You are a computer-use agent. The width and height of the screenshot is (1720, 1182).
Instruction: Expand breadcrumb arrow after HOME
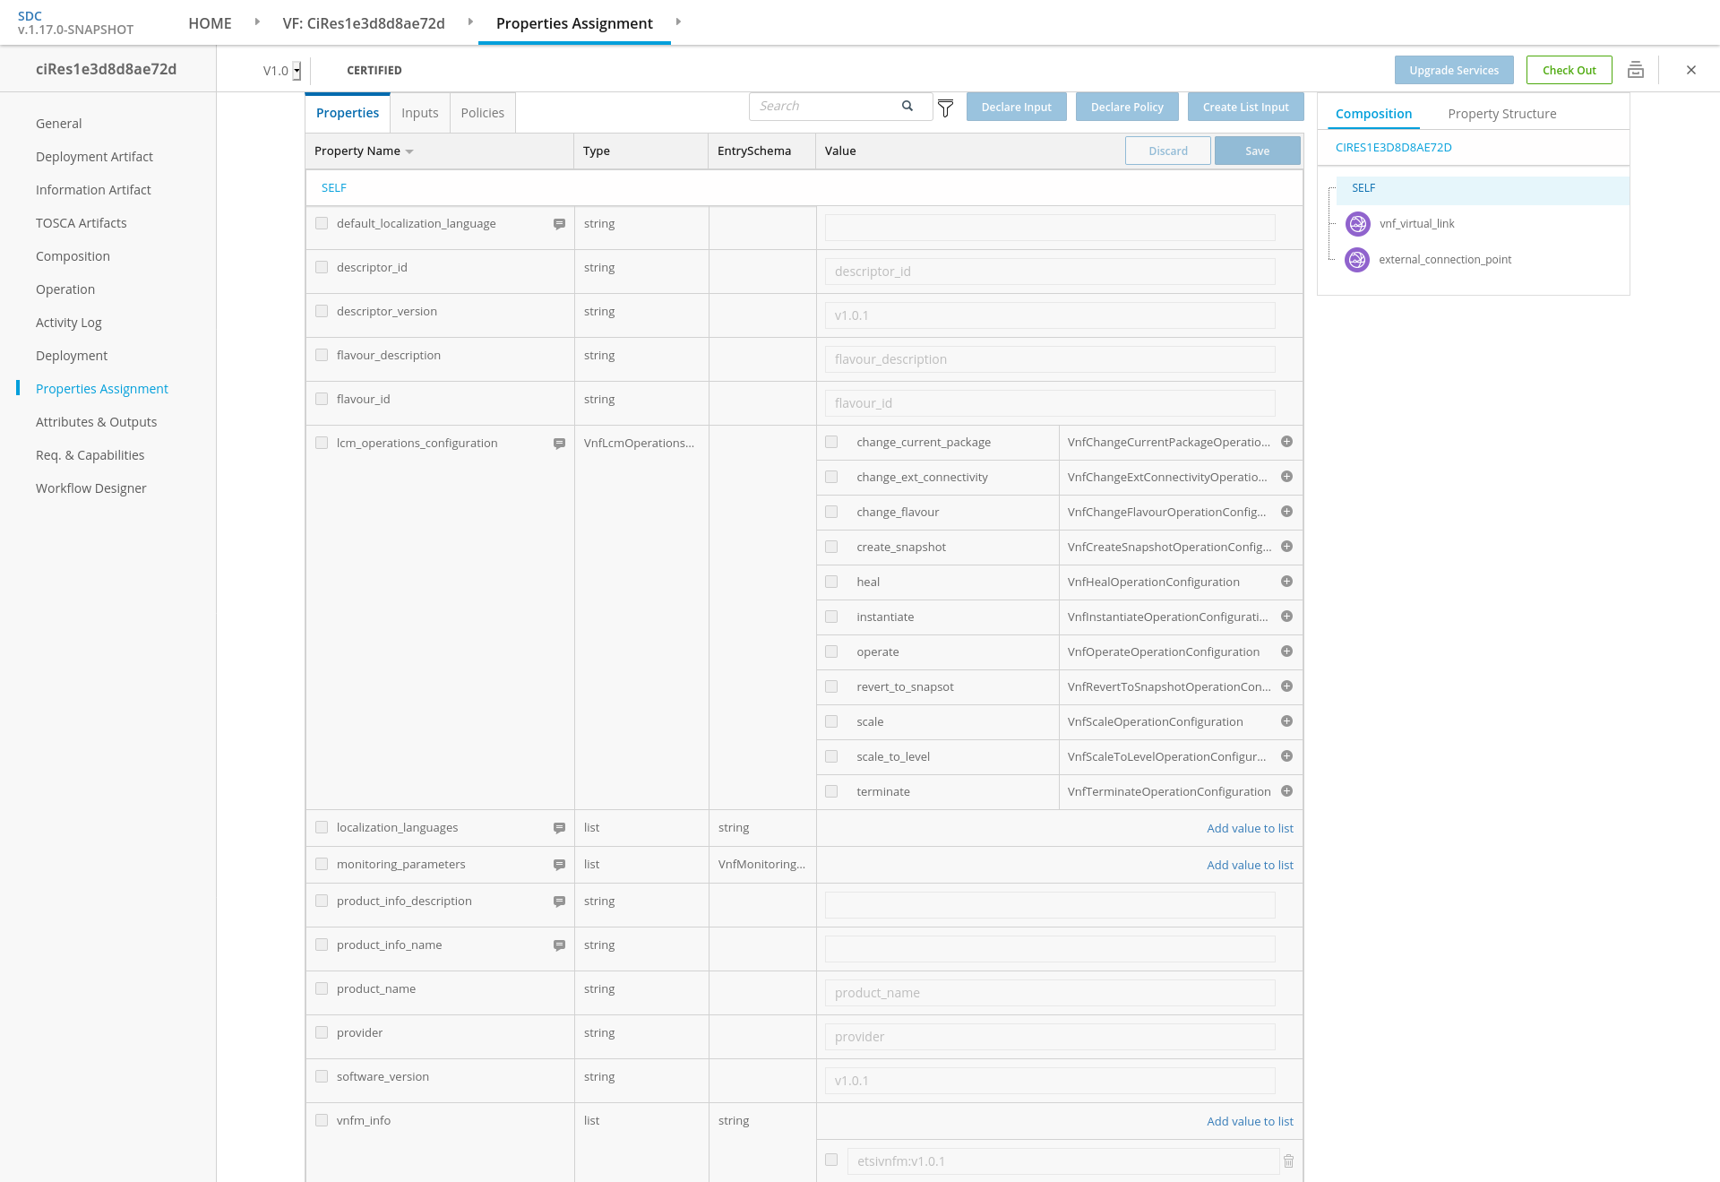click(257, 22)
